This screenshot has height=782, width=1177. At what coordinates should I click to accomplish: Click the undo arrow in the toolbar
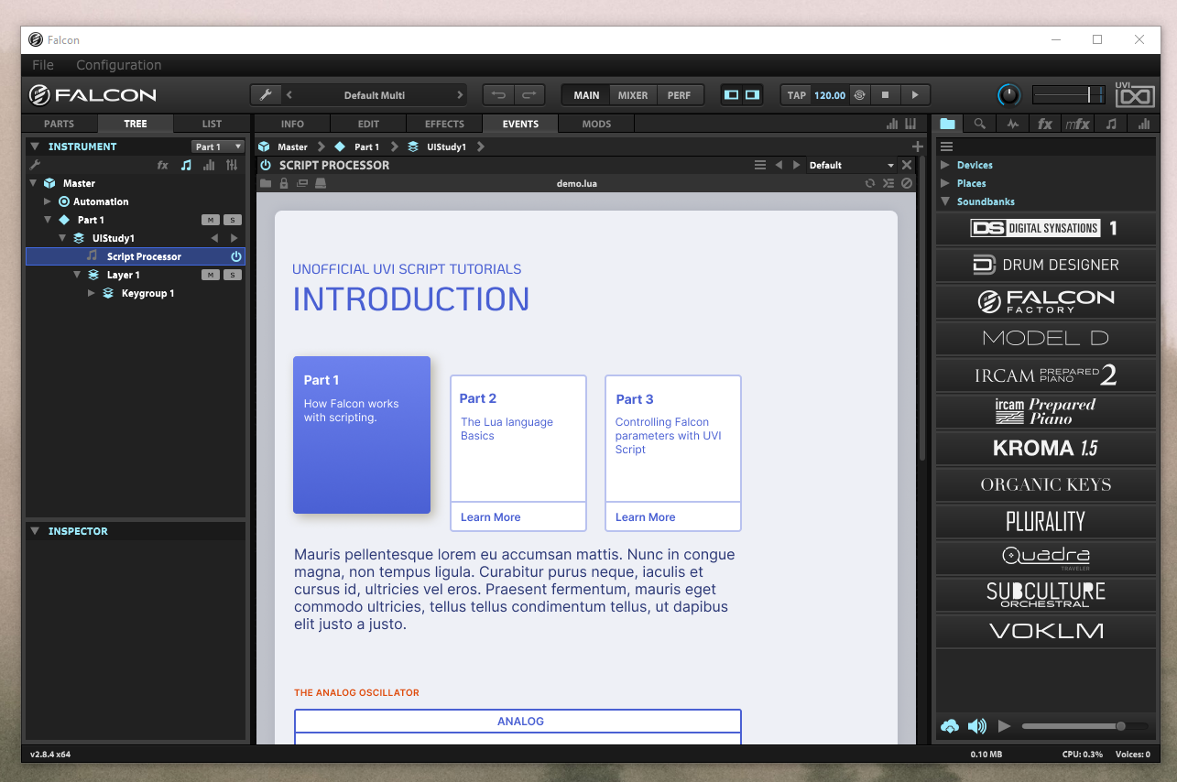(x=498, y=95)
